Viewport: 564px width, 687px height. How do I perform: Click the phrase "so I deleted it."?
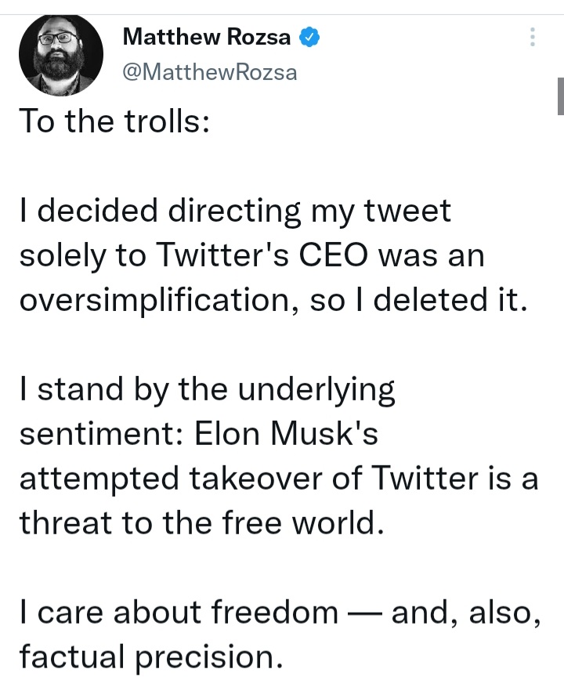[x=418, y=300]
